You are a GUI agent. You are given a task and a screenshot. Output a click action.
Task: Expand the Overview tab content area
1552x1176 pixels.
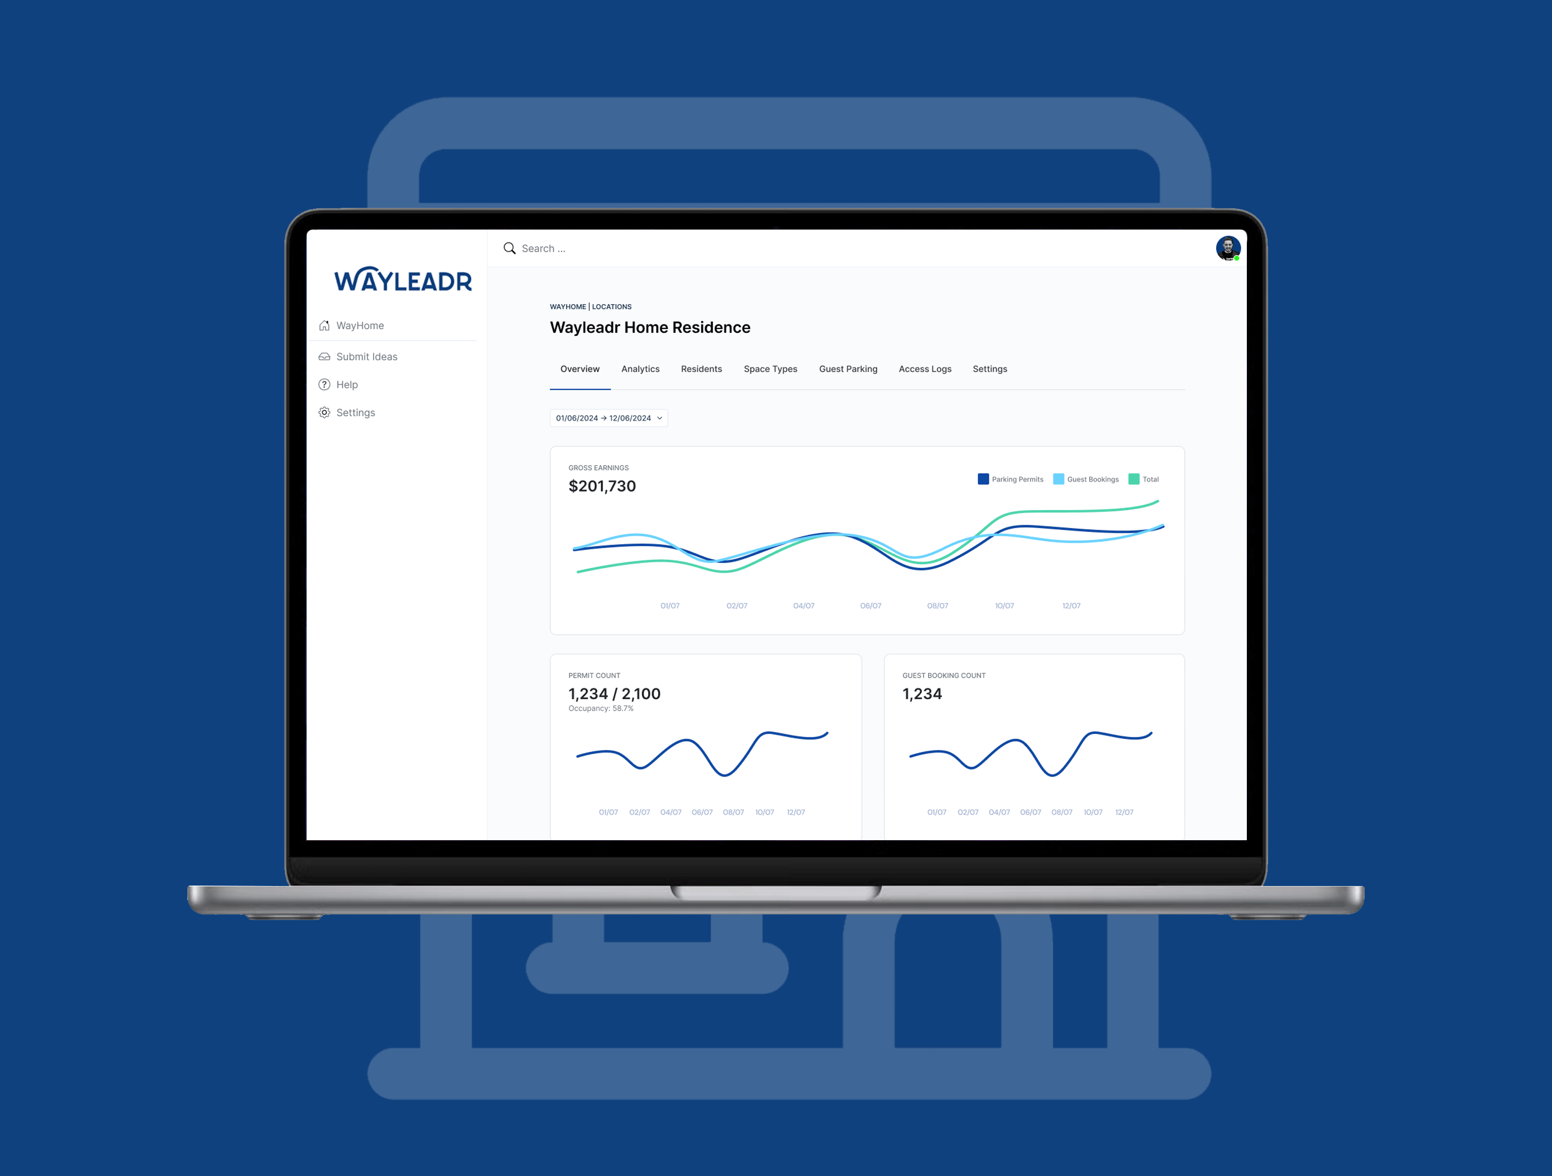click(x=581, y=368)
